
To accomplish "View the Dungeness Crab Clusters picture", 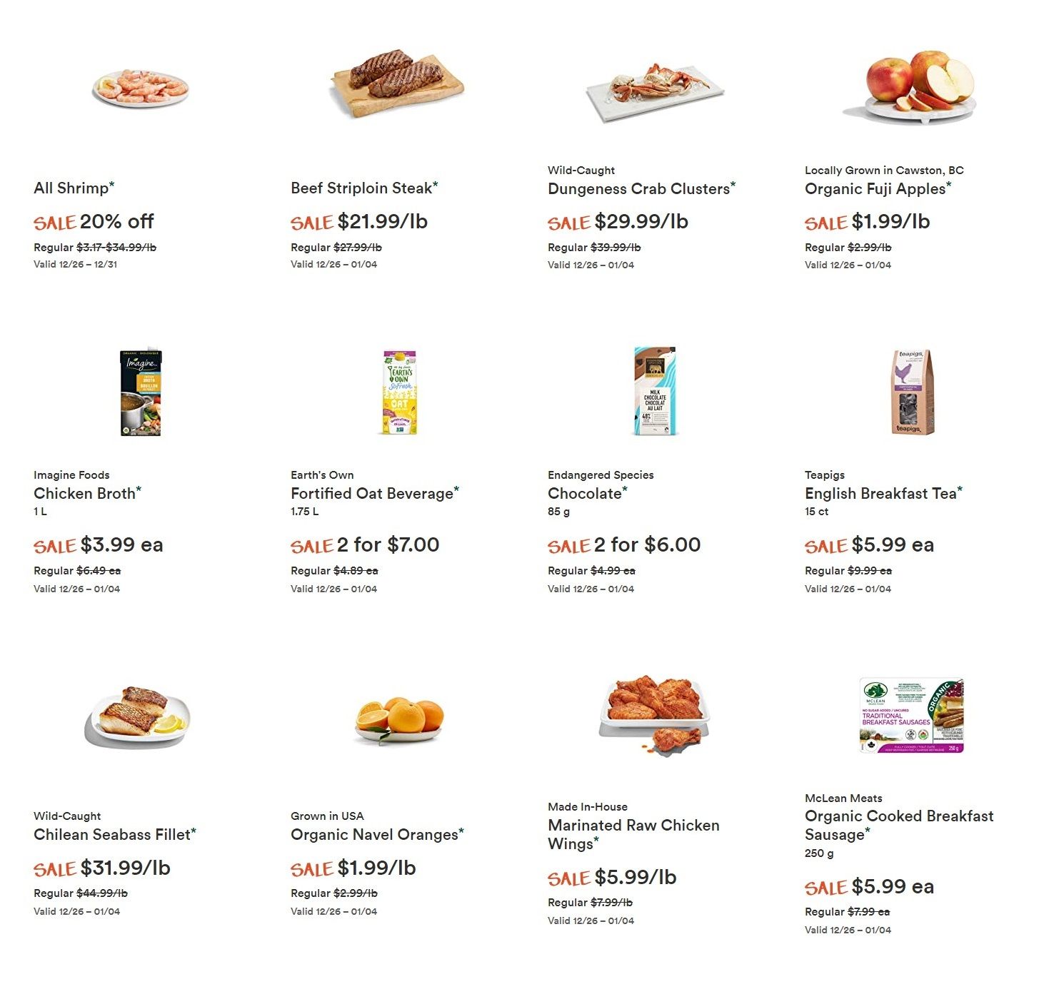I will point(655,91).
